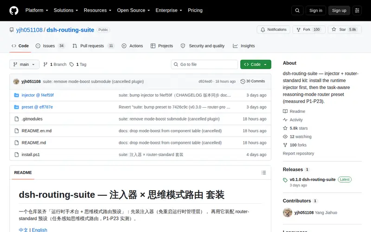The image size is (371, 232).
Task: Switch README language to English link
Action: (39, 230)
